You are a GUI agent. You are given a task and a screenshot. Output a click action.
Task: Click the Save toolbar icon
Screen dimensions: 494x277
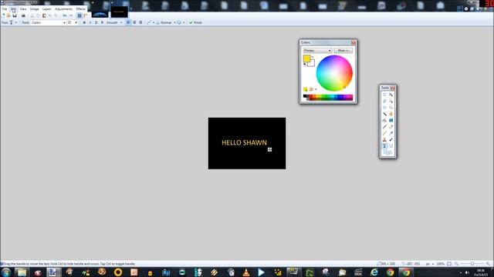pyautogui.click(x=15, y=15)
